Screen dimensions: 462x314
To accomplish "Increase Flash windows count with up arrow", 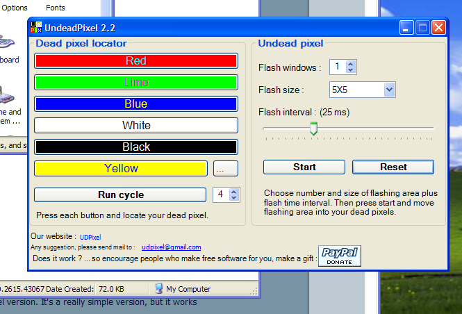I will pos(350,64).
